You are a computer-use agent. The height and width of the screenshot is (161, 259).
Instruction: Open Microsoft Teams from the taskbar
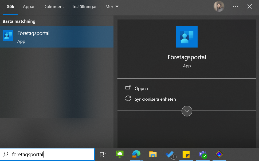203,155
